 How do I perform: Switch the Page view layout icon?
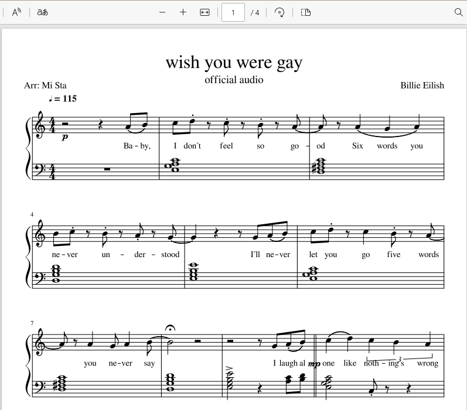[x=306, y=12]
